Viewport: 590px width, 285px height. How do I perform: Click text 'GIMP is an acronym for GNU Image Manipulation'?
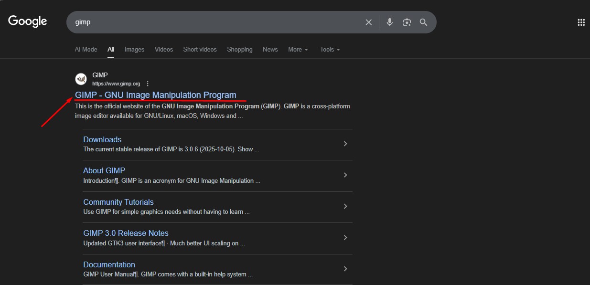[188, 180]
